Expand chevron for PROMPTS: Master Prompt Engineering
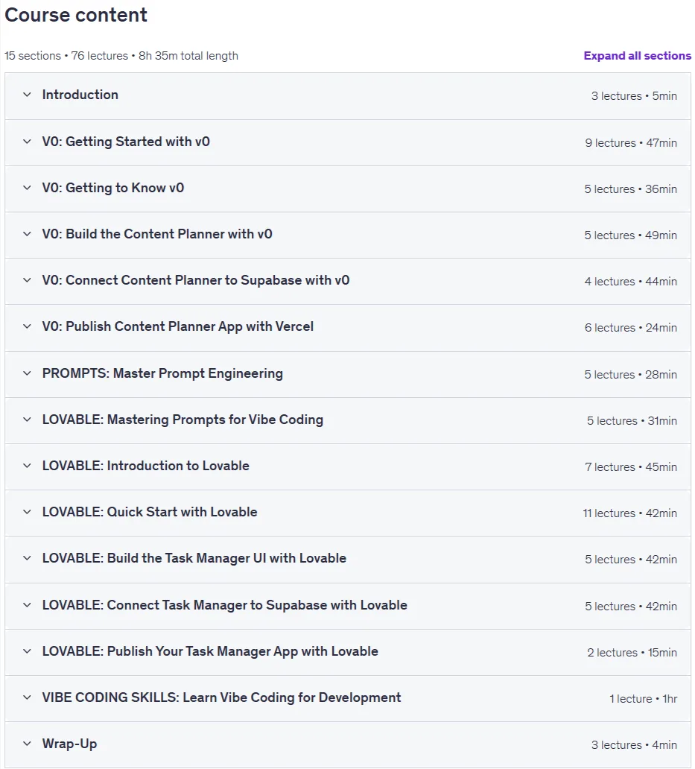Viewport: 695px width, 769px height. pos(27,373)
